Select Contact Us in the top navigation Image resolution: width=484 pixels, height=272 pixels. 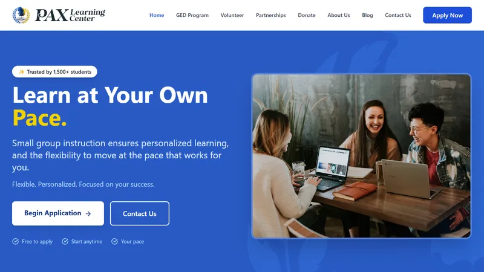tap(398, 15)
